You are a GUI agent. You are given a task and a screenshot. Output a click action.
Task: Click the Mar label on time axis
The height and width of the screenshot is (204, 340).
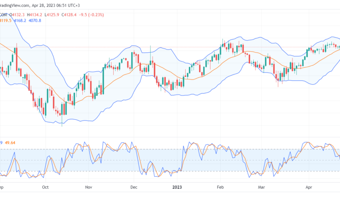click(x=261, y=187)
